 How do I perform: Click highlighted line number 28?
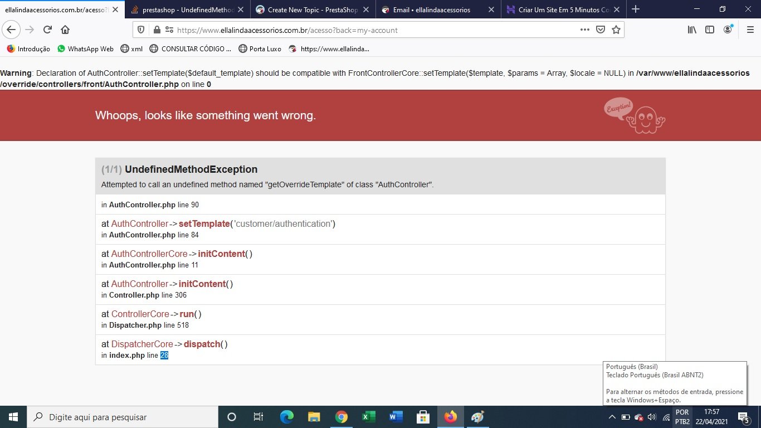pyautogui.click(x=164, y=356)
